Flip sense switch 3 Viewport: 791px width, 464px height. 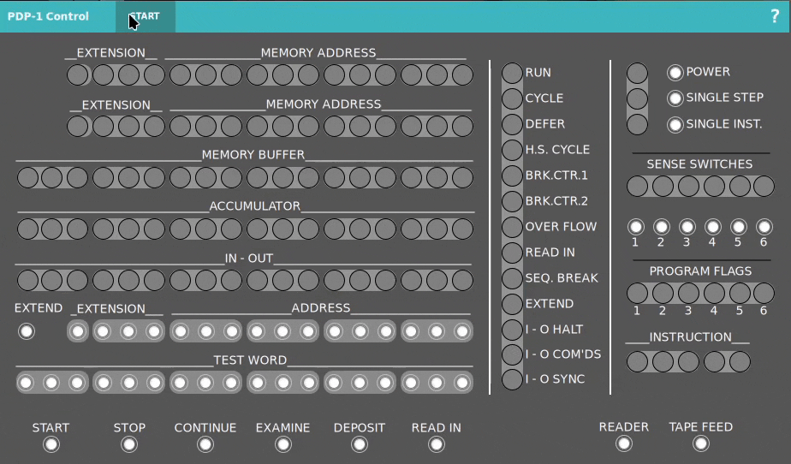click(x=687, y=227)
